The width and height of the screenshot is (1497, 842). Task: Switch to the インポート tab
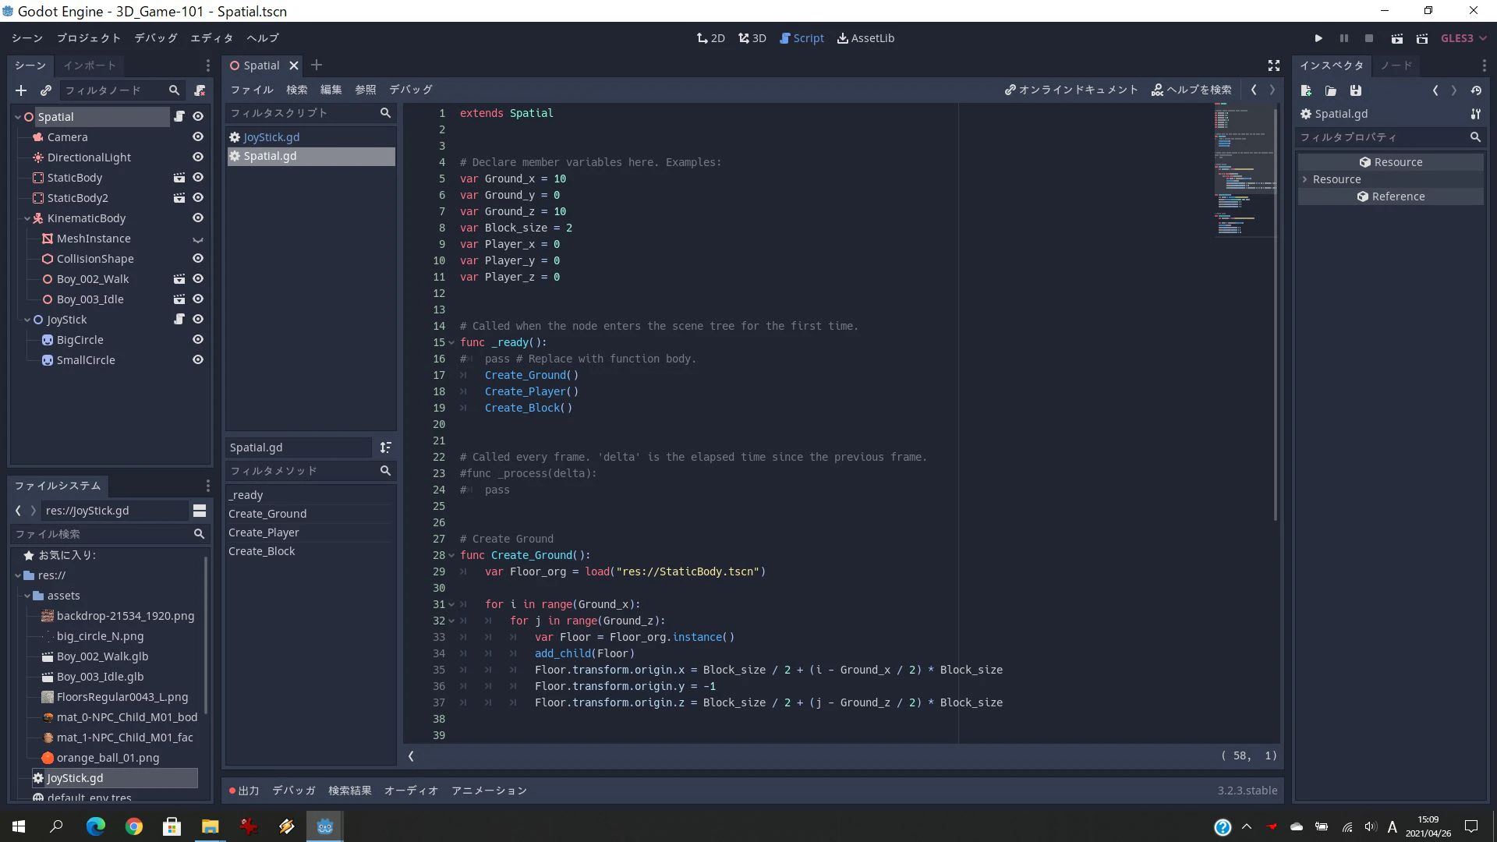point(89,65)
